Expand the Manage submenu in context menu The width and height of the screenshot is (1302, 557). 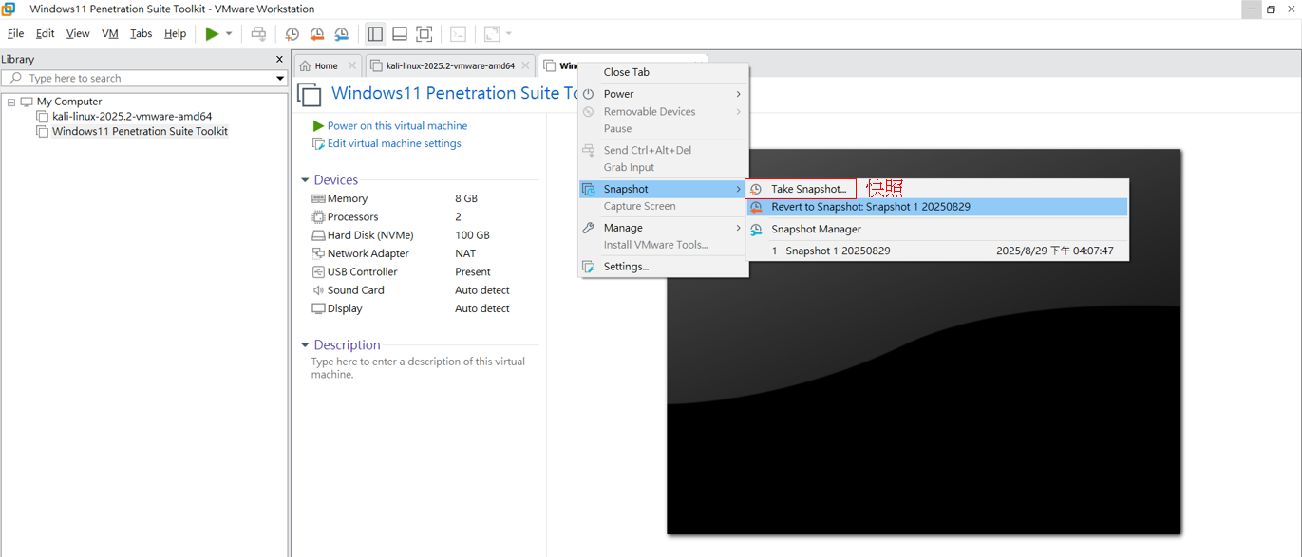pyautogui.click(x=663, y=228)
